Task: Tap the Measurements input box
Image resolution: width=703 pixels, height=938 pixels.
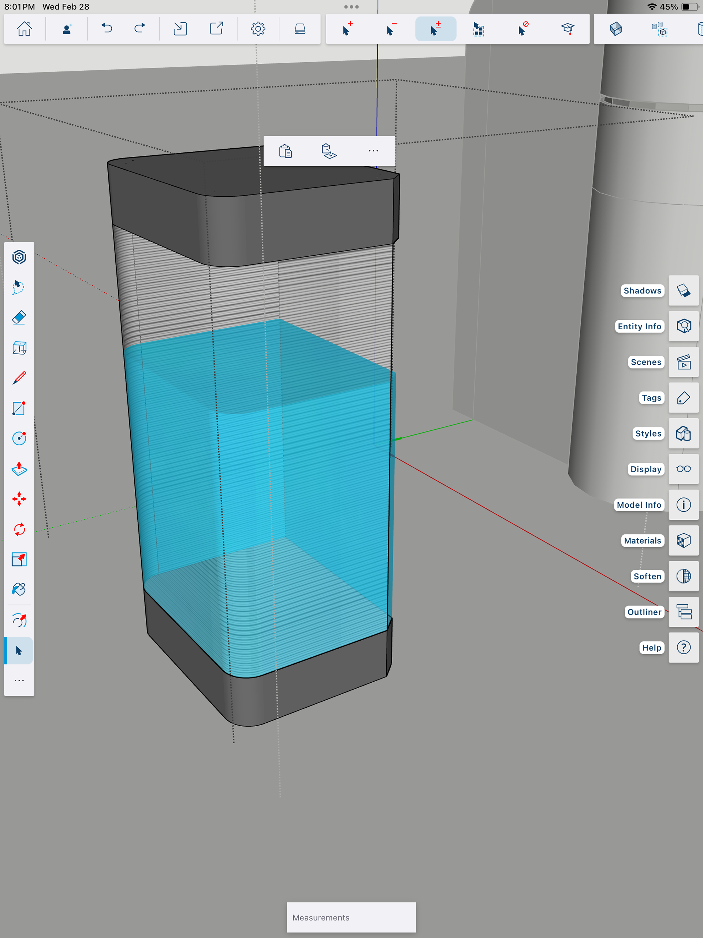Action: click(351, 917)
